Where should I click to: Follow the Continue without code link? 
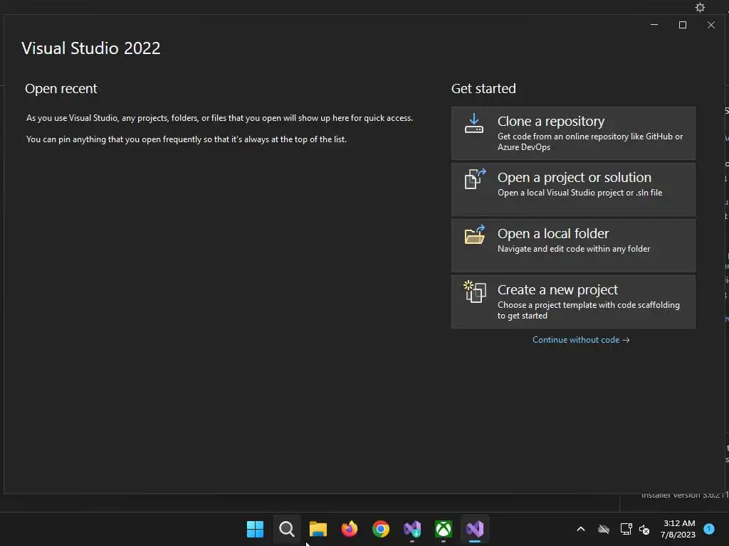coord(581,340)
